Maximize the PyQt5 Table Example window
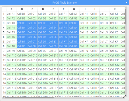Image resolution: width=129 pixels, height=101 pixels. (x=123, y=3)
